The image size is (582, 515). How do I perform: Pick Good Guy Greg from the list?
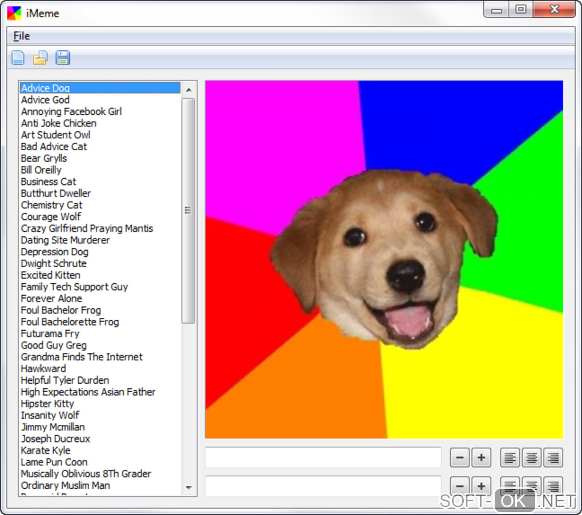(100, 345)
